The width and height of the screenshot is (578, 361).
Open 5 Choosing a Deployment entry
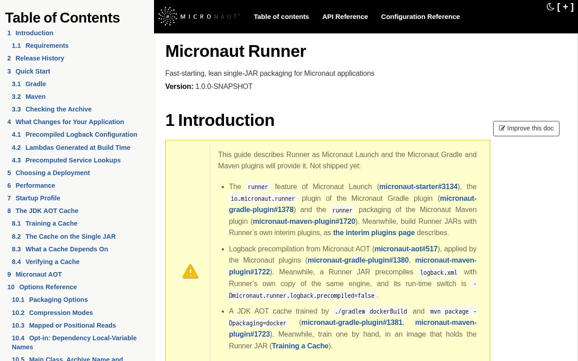(48, 173)
